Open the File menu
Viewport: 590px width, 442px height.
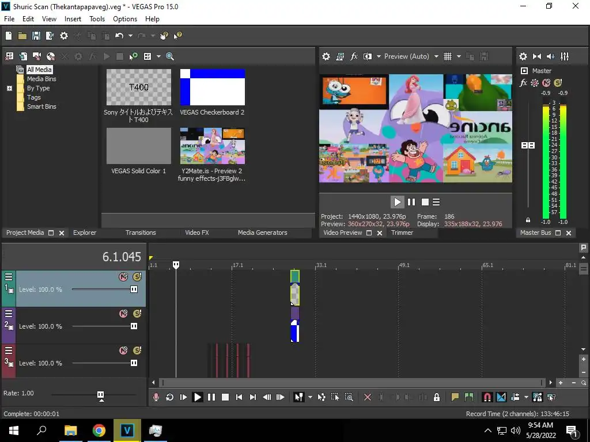pyautogui.click(x=9, y=19)
